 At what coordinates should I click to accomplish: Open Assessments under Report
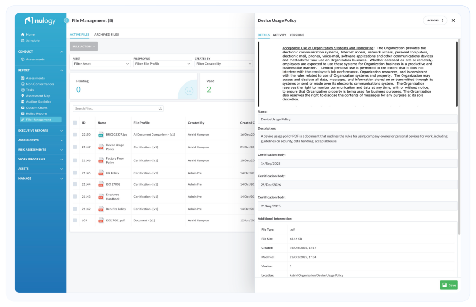35,78
